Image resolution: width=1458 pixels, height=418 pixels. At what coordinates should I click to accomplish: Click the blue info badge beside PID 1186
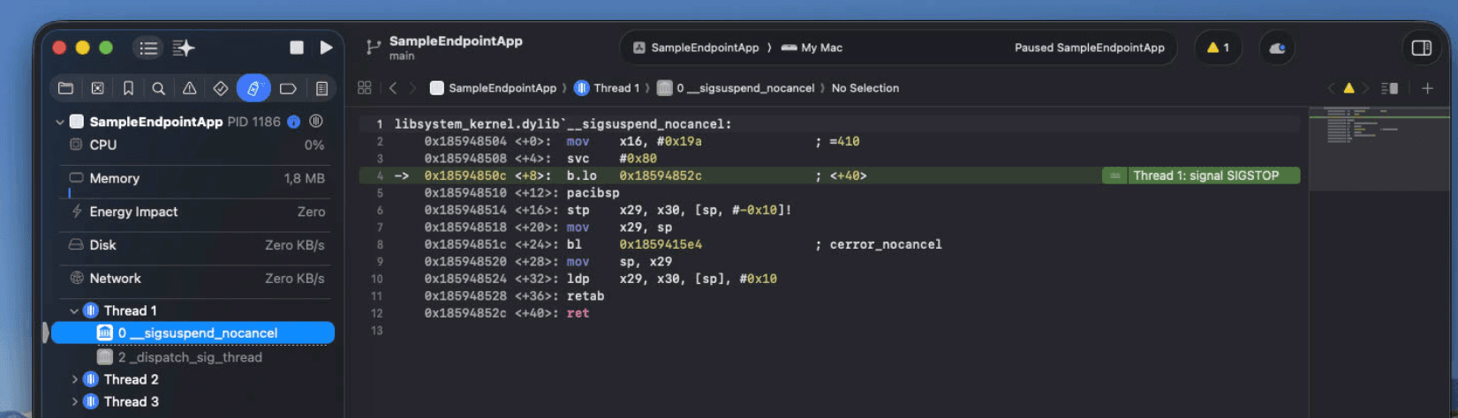294,122
